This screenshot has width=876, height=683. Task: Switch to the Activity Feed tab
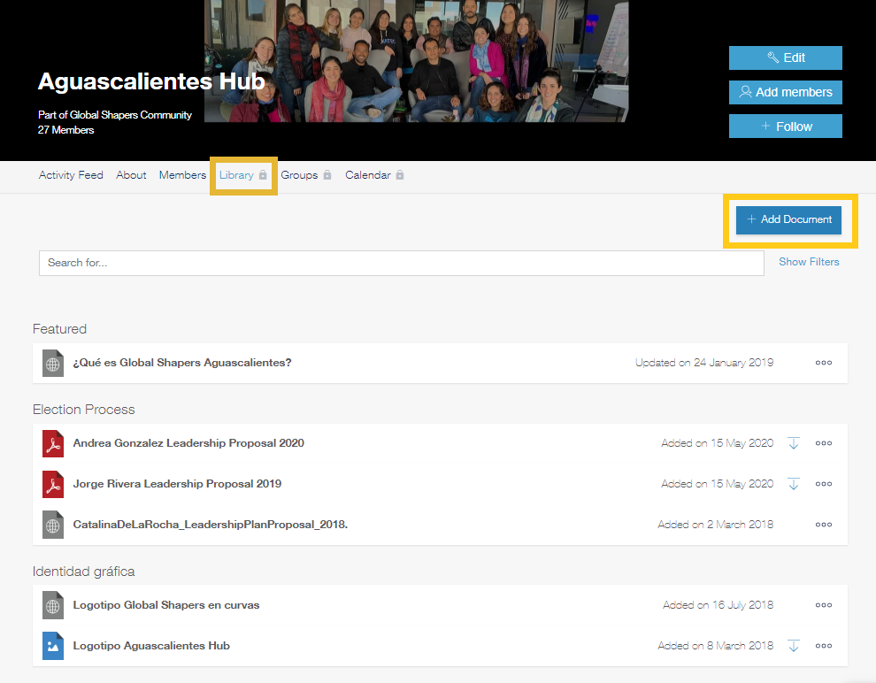(71, 175)
